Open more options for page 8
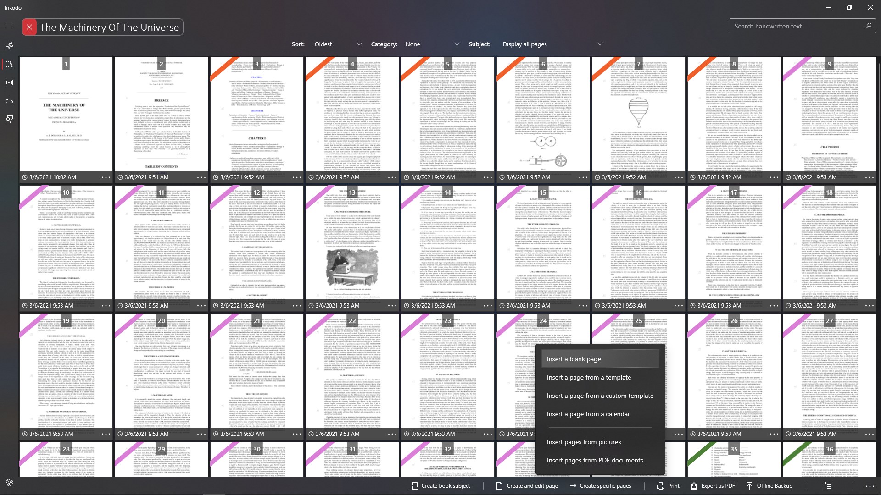881x495 pixels. tap(774, 177)
